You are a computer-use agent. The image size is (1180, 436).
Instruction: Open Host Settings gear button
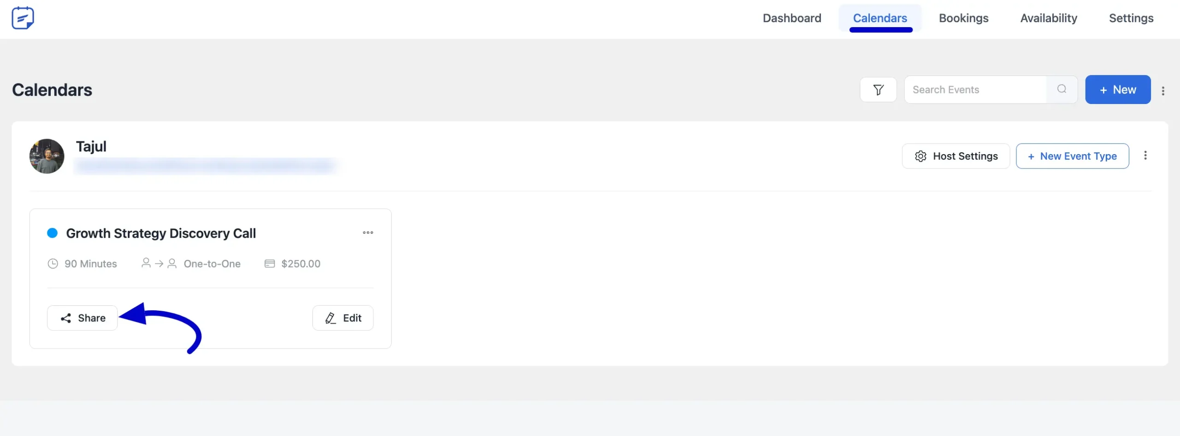point(956,156)
